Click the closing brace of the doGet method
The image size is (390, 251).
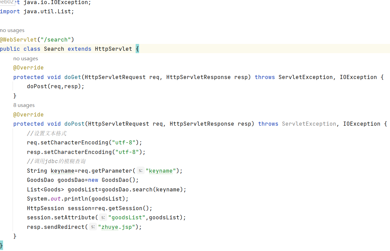pyautogui.click(x=15, y=96)
